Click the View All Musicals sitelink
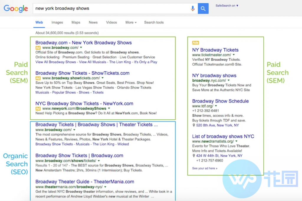 point(92,62)
